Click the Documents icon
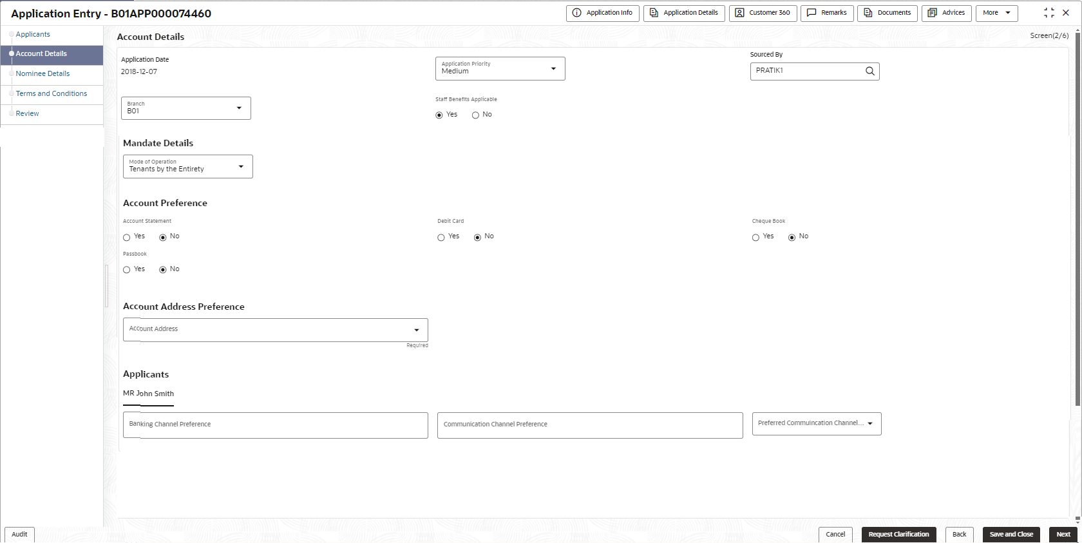Viewport: 1082px width, 543px height. point(868,13)
